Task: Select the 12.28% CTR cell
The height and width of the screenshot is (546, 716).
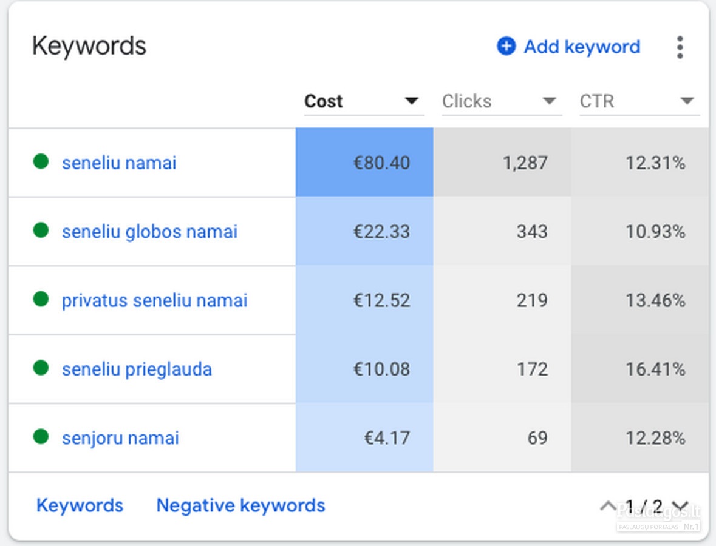Action: pyautogui.click(x=639, y=438)
